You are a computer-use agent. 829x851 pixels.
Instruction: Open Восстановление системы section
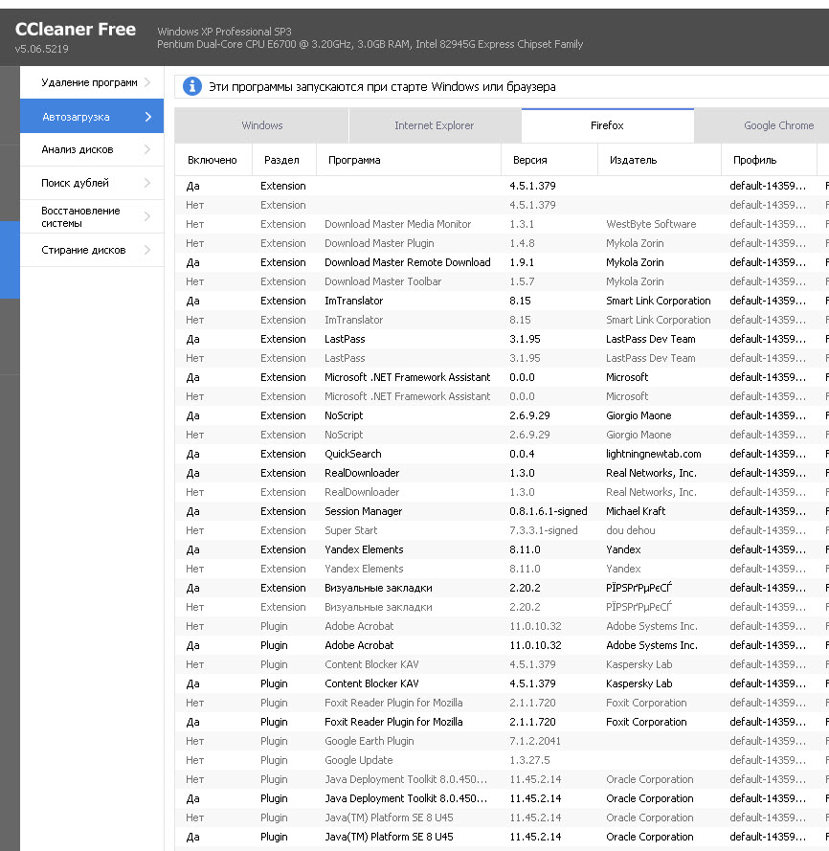point(80,216)
